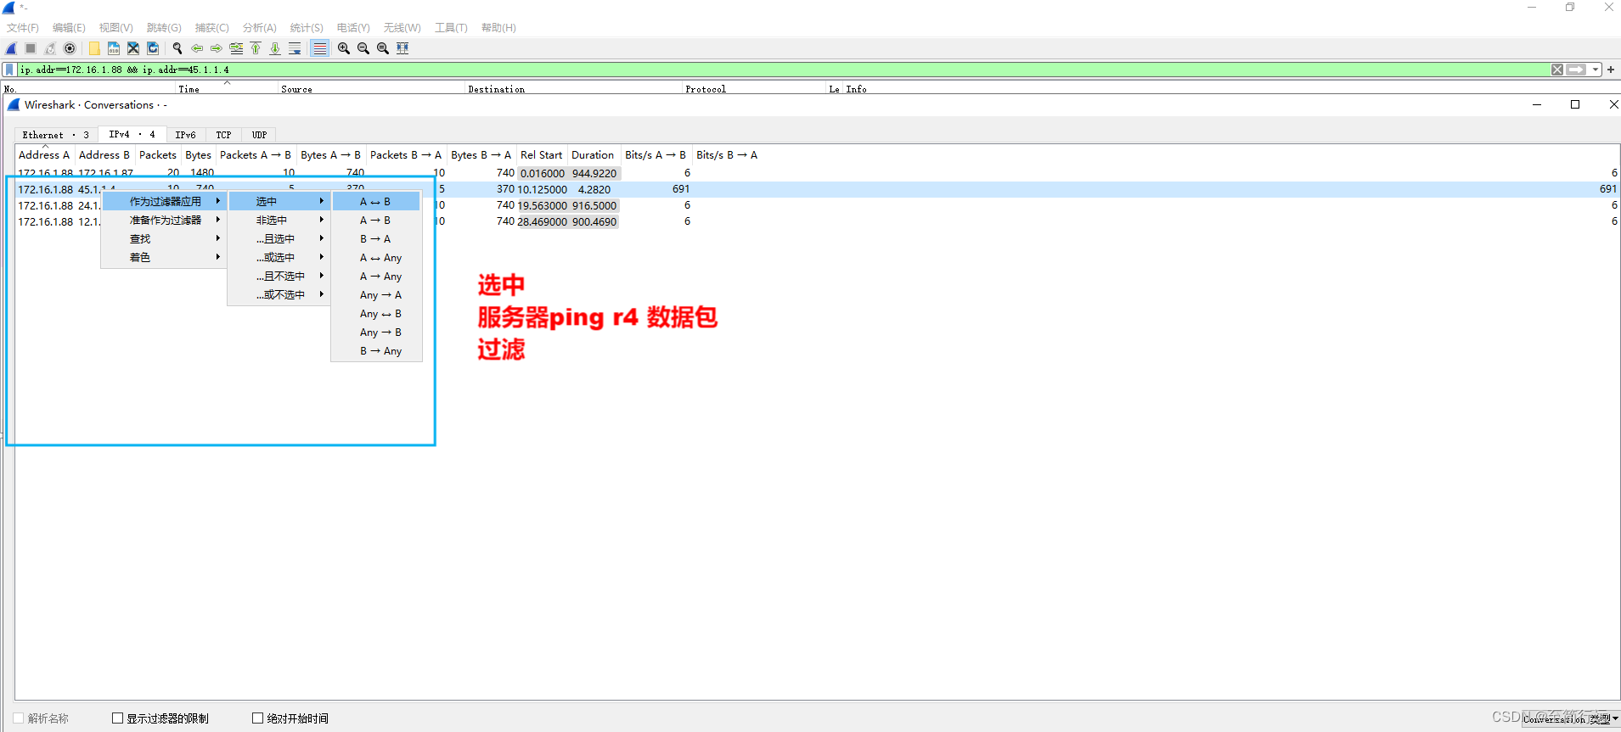Image resolution: width=1621 pixels, height=732 pixels.
Task: Expand the 着色 submenu
Action: (x=165, y=258)
